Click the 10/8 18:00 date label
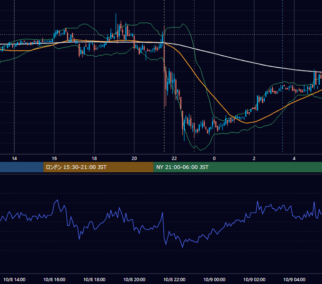This screenshot has width=322, height=284. pyautogui.click(x=94, y=279)
